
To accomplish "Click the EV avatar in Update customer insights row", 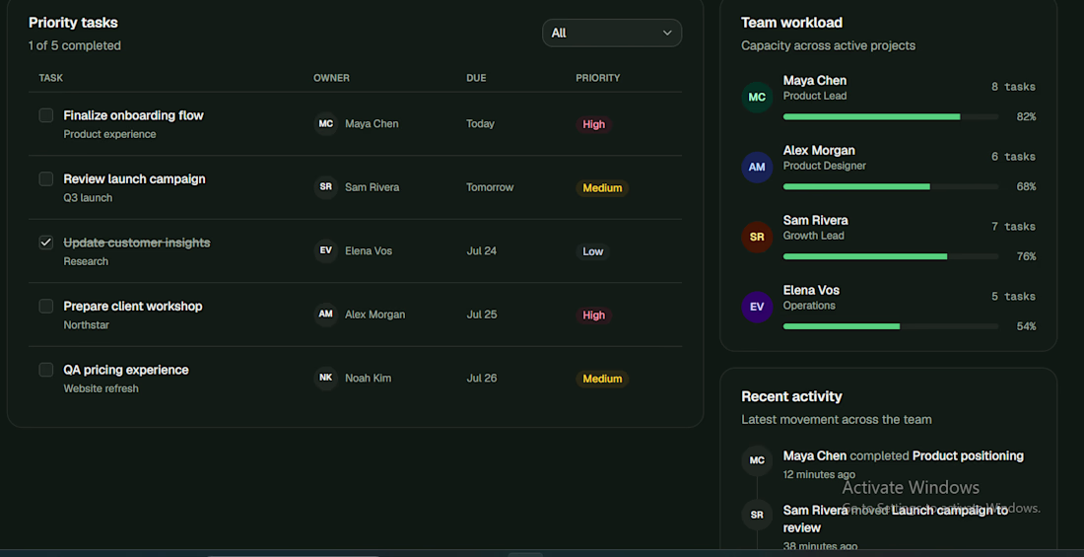I will (x=325, y=251).
